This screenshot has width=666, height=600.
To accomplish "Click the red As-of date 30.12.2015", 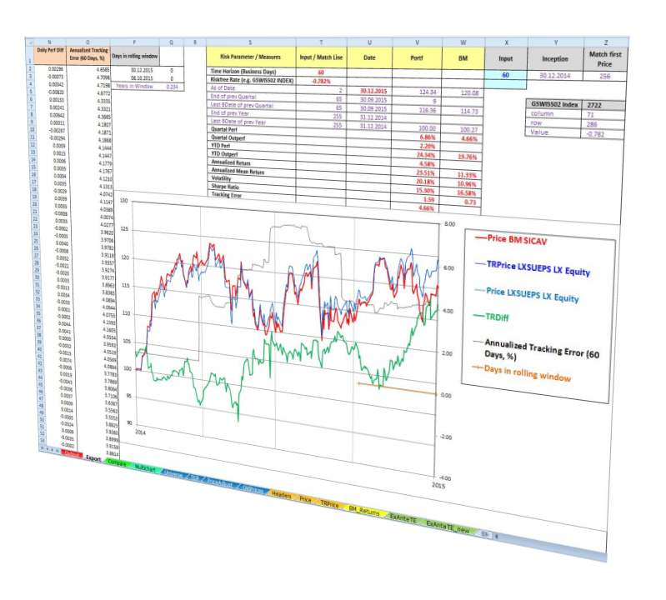I will [373, 91].
